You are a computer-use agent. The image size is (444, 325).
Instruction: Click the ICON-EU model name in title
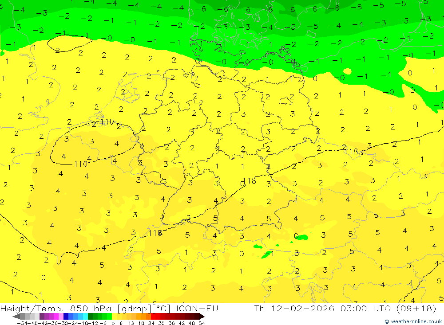coord(197,308)
